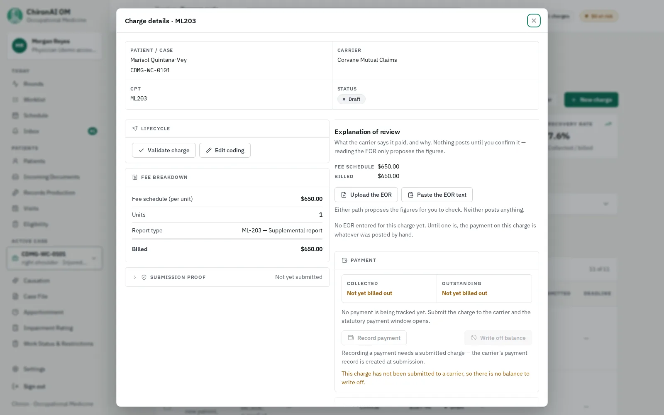Click ML-203 — Supplemental report text
Screen dimensions: 664x415
(282, 230)
